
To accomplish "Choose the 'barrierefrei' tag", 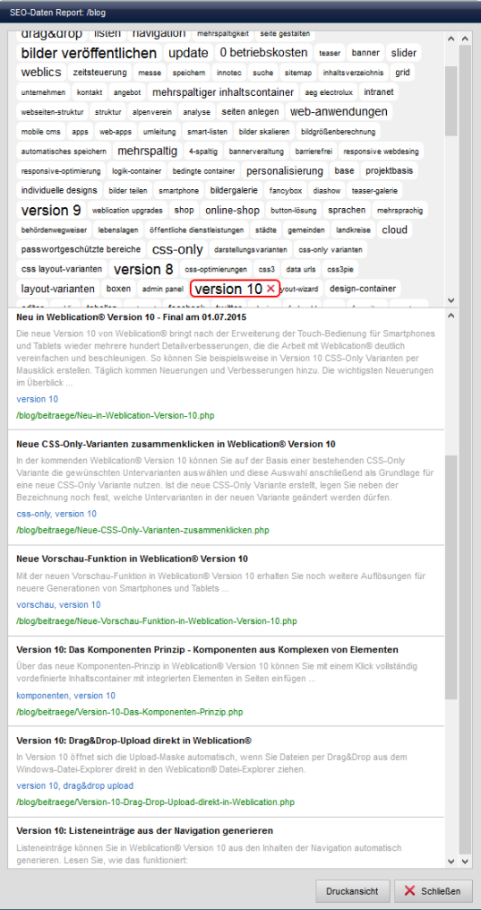I will click(314, 152).
